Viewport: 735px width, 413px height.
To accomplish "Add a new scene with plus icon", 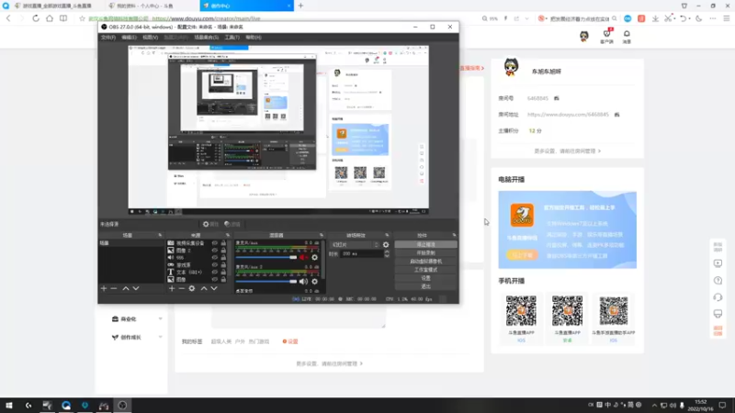I will point(104,288).
